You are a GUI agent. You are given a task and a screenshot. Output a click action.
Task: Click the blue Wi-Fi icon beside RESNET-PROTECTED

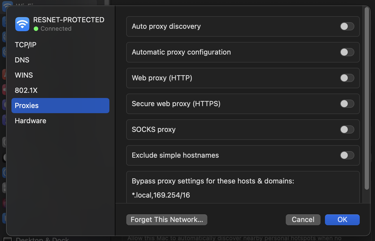click(x=22, y=24)
